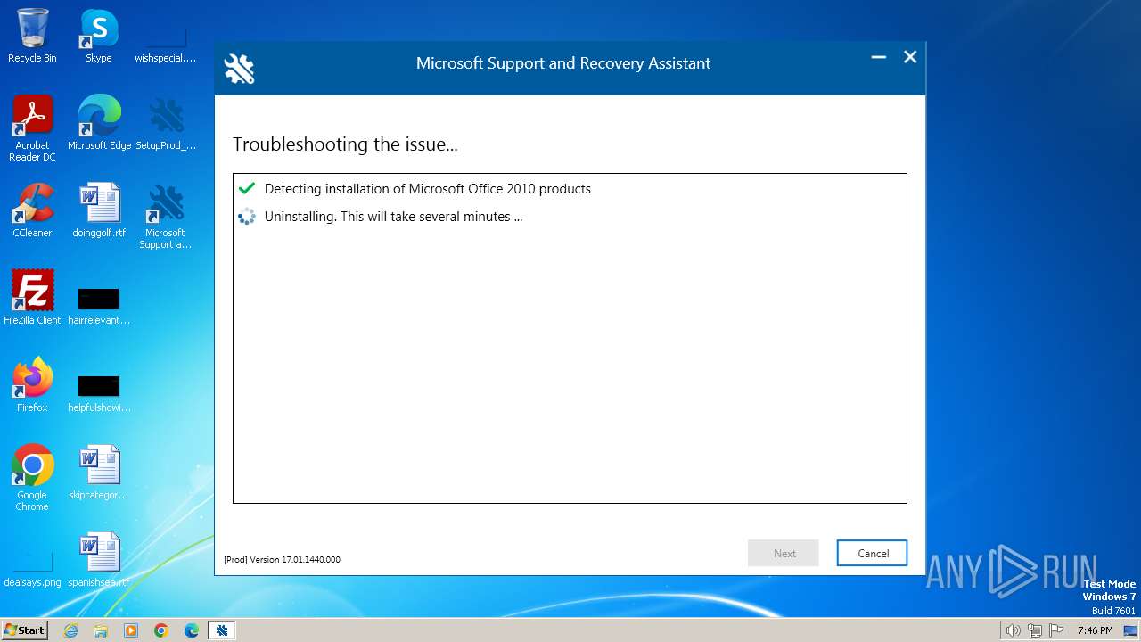Screen dimensions: 1141x642
Task: Open Internet Explorer from the taskbar
Action: tap(70, 630)
